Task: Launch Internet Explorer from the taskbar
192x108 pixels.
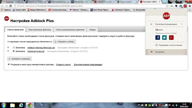Action: click(21, 105)
